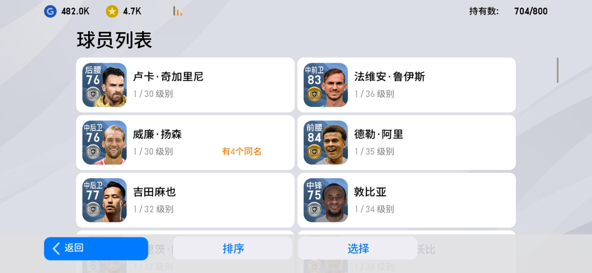
Task: Tap the 有4个同名 duplicate notice
Action: [x=242, y=151]
